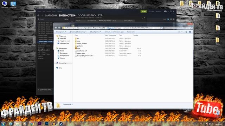Sort files by Имя column
225x126 pixels.
click(x=76, y=35)
